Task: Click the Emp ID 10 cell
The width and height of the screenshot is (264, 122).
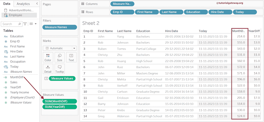Action: 85,92
